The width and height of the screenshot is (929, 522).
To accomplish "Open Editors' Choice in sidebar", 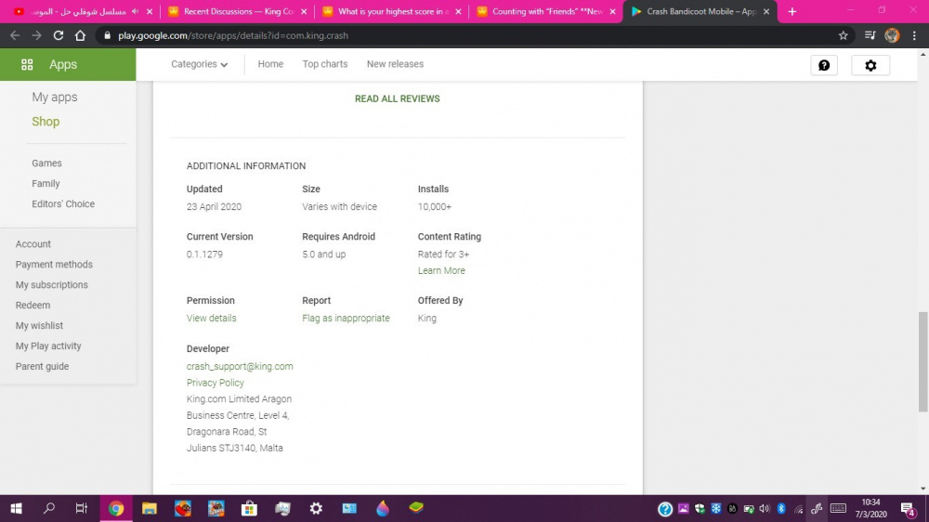I will coord(63,203).
